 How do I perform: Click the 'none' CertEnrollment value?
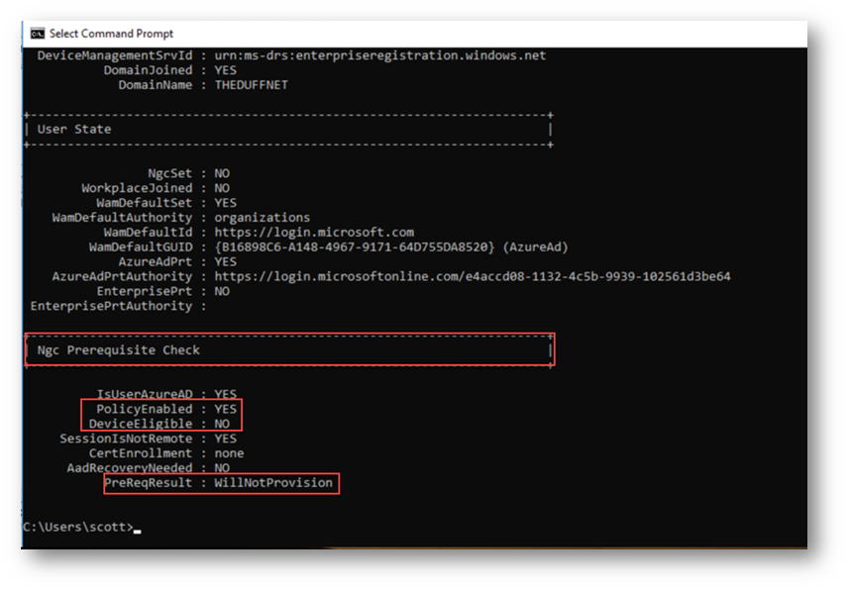click(229, 453)
